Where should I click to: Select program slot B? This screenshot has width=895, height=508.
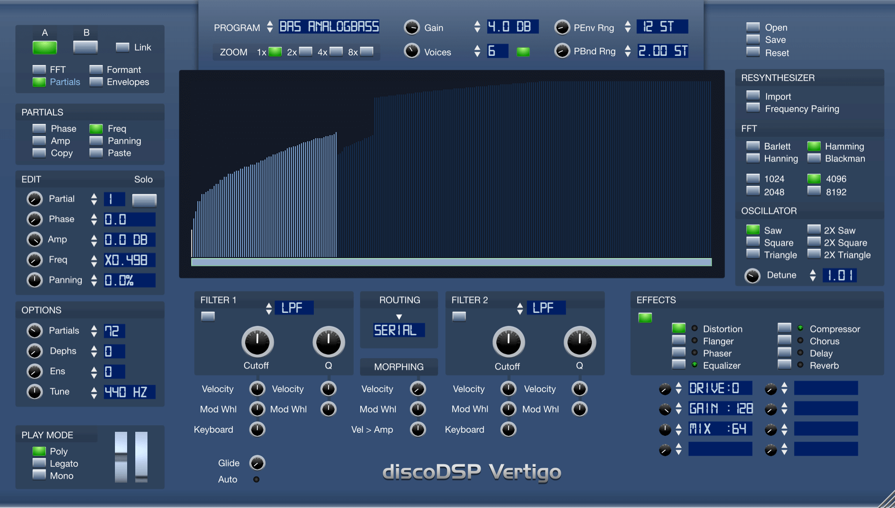click(85, 47)
